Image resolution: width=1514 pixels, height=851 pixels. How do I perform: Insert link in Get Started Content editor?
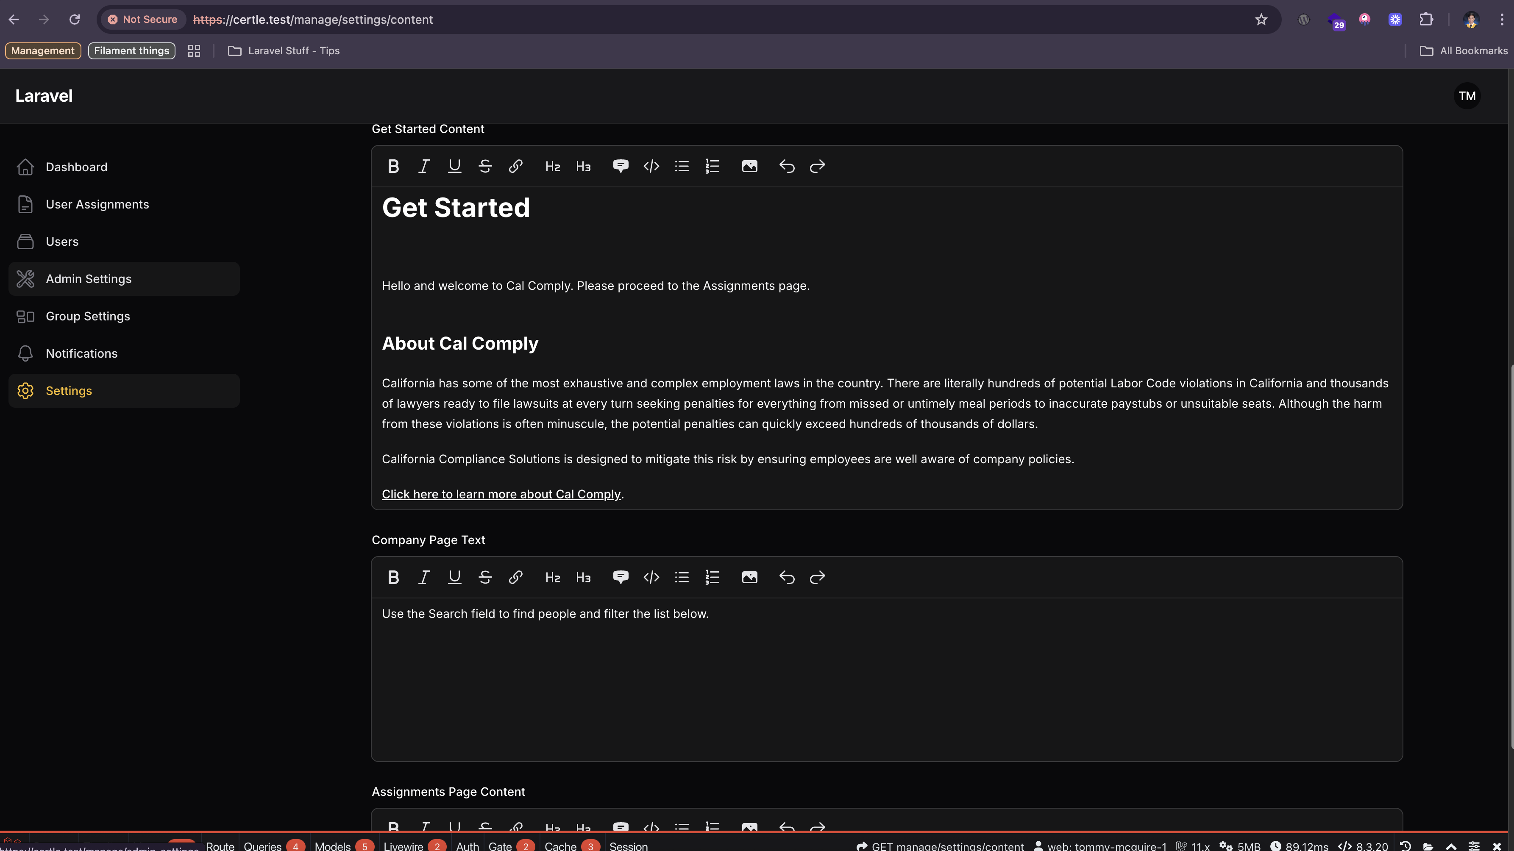coord(515,166)
